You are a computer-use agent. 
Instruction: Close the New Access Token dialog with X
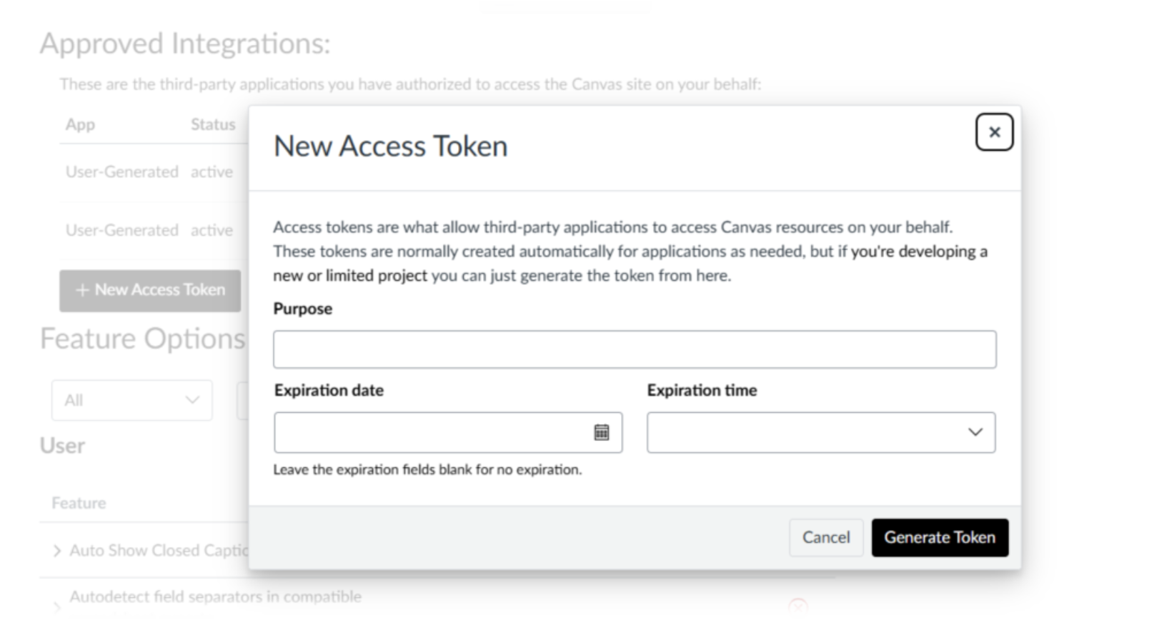pos(994,132)
